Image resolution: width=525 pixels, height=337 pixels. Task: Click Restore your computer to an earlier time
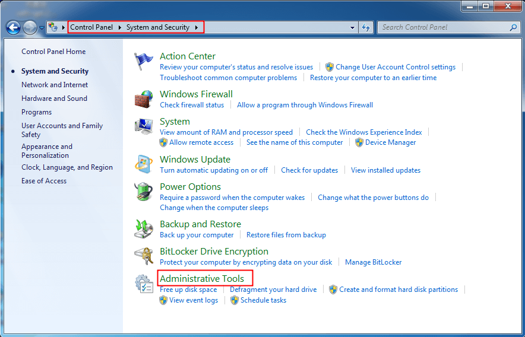374,78
